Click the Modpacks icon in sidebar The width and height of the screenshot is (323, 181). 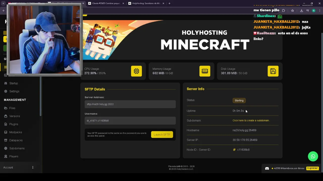[x=6, y=132]
